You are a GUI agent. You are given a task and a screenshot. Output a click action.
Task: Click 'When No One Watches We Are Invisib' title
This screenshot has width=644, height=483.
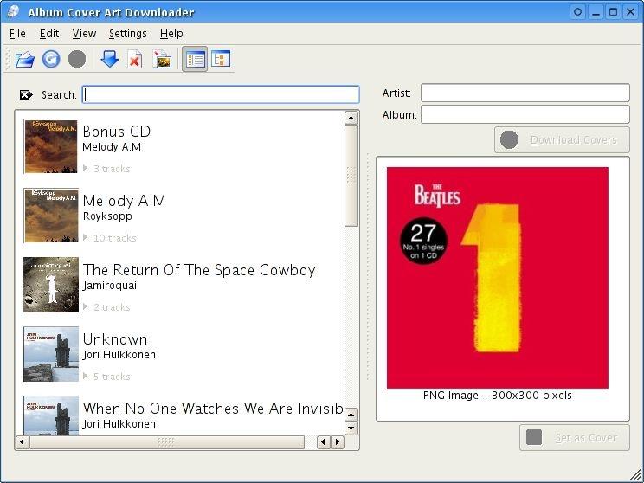click(x=213, y=409)
